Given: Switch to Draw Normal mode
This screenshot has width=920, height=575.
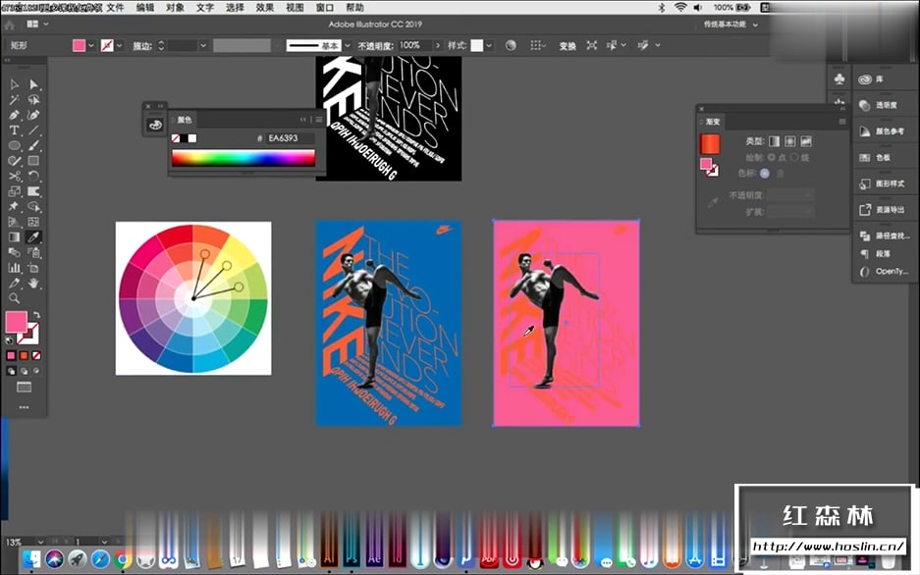Looking at the screenshot, I should tap(11, 371).
